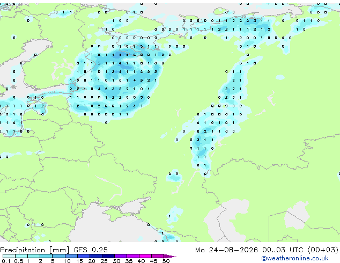Select the 2–5 mm legend color swatch
The image size is (340, 263).
coord(46,256)
